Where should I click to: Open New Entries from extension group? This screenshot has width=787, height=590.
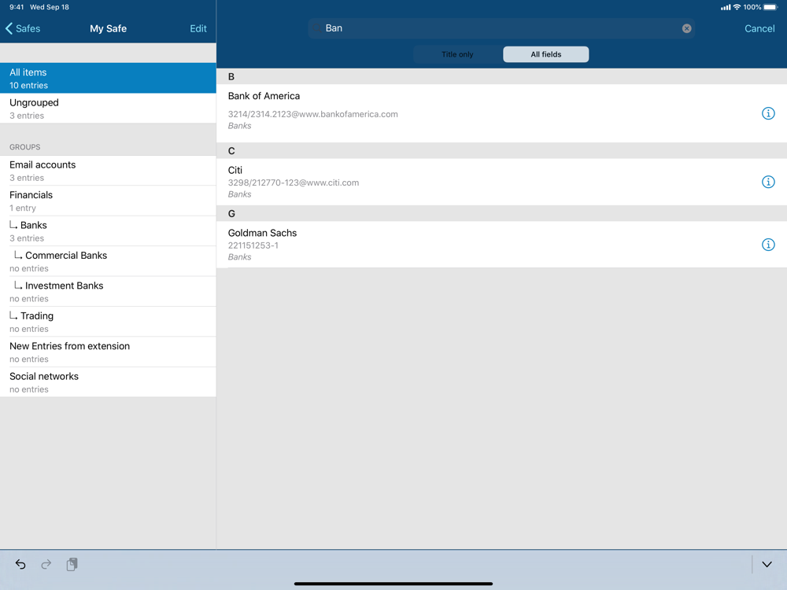point(108,352)
